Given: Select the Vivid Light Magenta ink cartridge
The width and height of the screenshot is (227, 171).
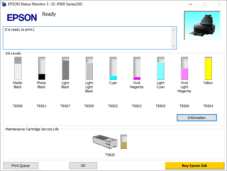Looking at the screenshot, I should pos(184,68).
